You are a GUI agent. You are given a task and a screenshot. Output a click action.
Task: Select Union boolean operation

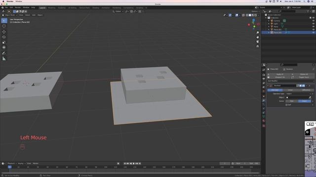click(290, 90)
